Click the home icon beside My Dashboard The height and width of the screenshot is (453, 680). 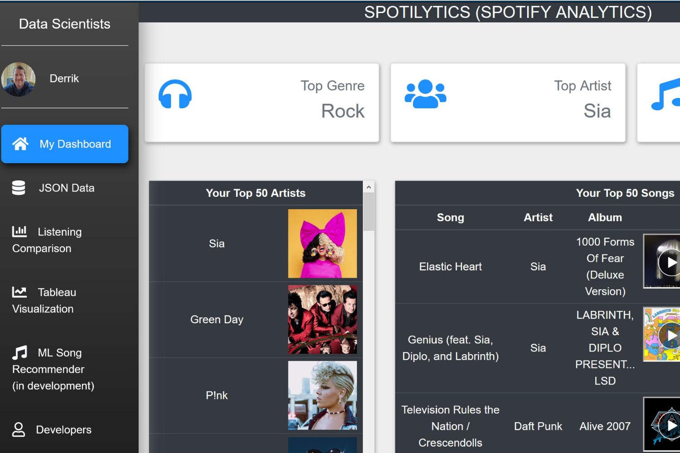click(20, 144)
